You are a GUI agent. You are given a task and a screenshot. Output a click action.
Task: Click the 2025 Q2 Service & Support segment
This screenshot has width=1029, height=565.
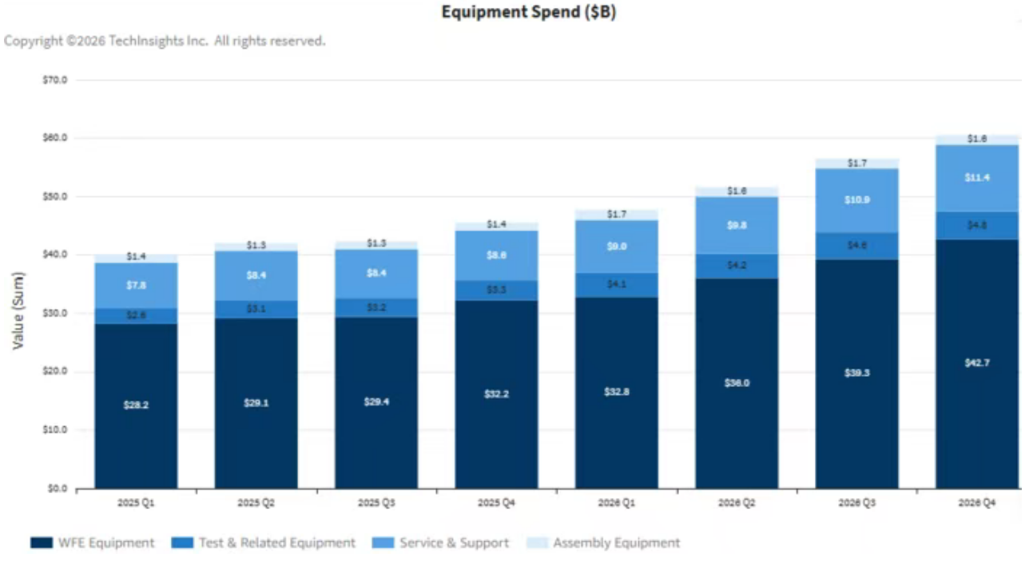click(x=256, y=276)
